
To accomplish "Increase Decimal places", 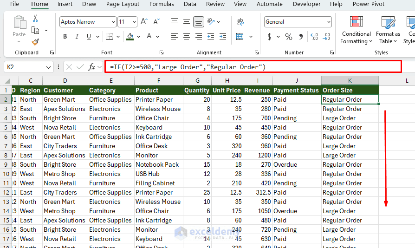I will pyautogui.click(x=314, y=37).
